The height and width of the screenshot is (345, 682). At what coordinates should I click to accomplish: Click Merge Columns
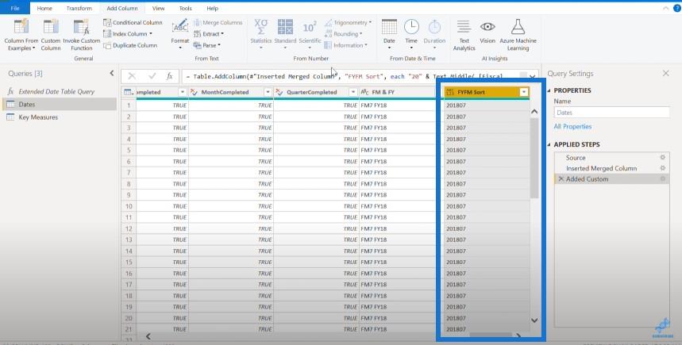[218, 22]
